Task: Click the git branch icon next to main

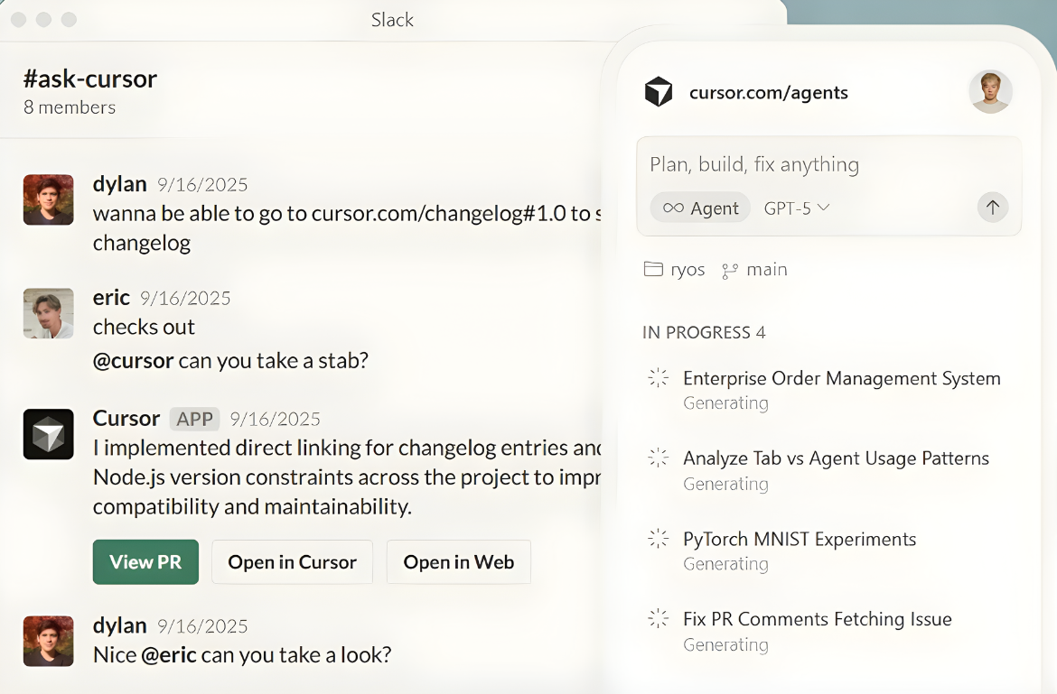Action: (x=730, y=268)
